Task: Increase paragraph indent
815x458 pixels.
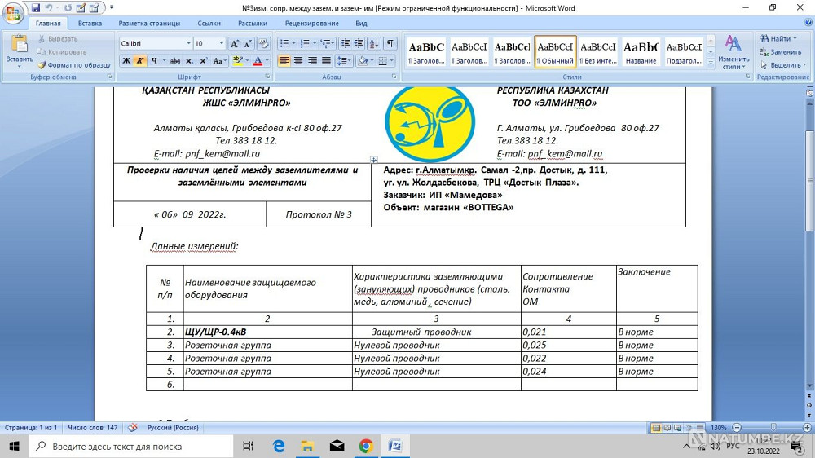Action: tap(359, 44)
